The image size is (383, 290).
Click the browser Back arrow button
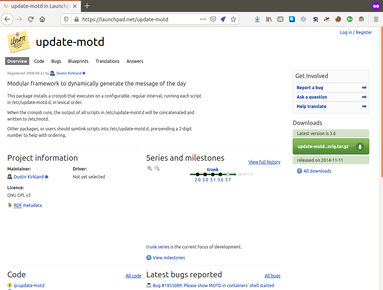coord(7,19)
